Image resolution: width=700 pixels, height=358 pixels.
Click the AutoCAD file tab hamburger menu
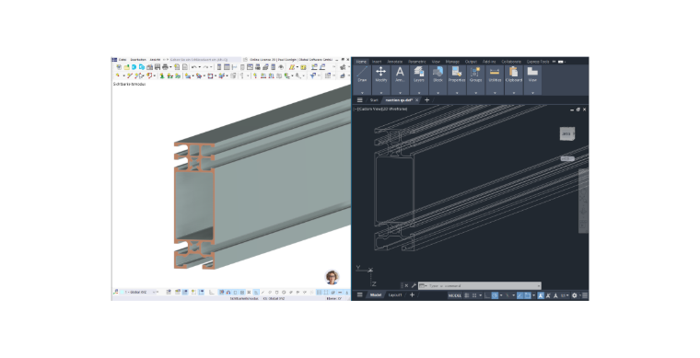click(x=360, y=100)
